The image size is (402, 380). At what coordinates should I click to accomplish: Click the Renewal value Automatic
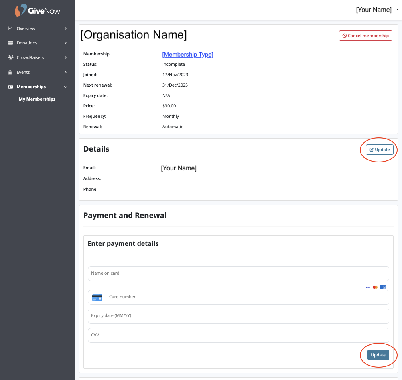173,127
